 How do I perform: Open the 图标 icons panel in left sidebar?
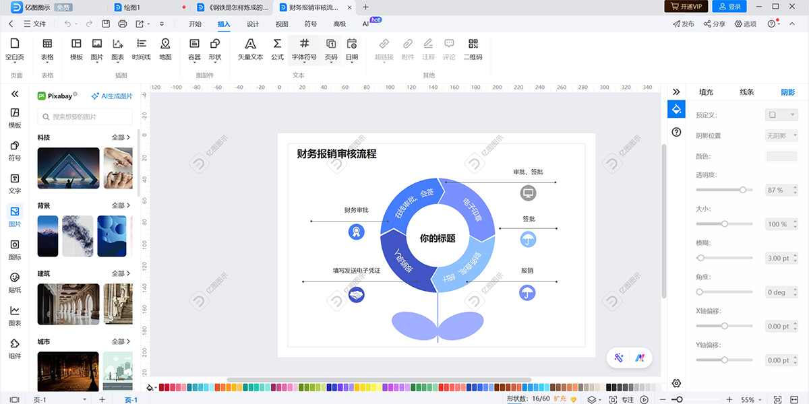tap(15, 249)
